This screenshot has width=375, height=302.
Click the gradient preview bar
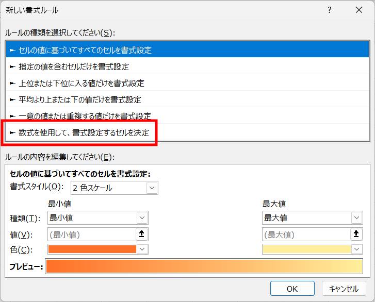point(204,266)
